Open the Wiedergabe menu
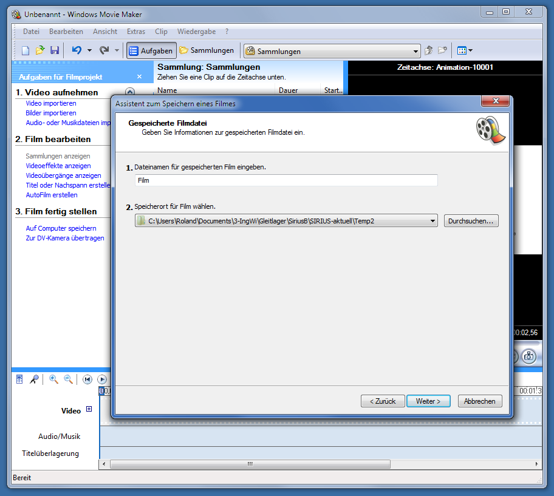The width and height of the screenshot is (554, 496). click(196, 32)
